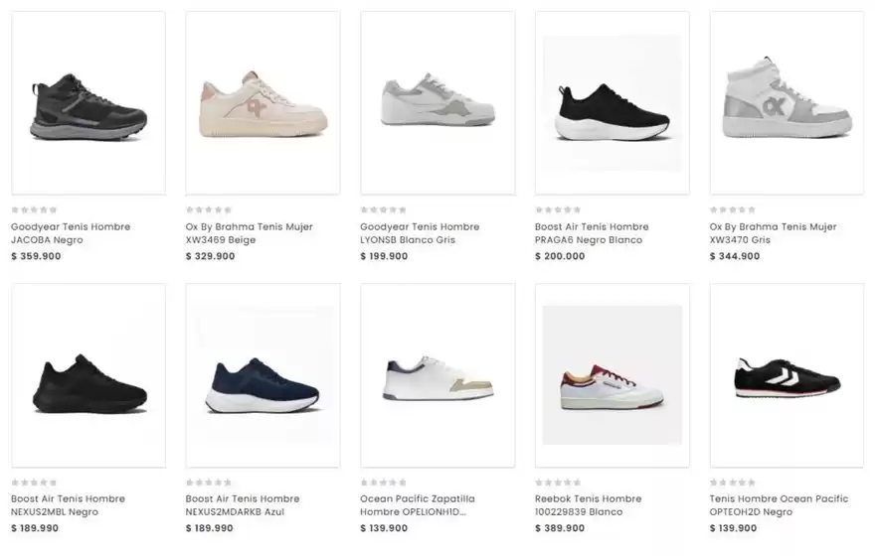The width and height of the screenshot is (877, 556).
Task: Click the all-black NEXUS2MBL shoe photo
Action: point(88,376)
